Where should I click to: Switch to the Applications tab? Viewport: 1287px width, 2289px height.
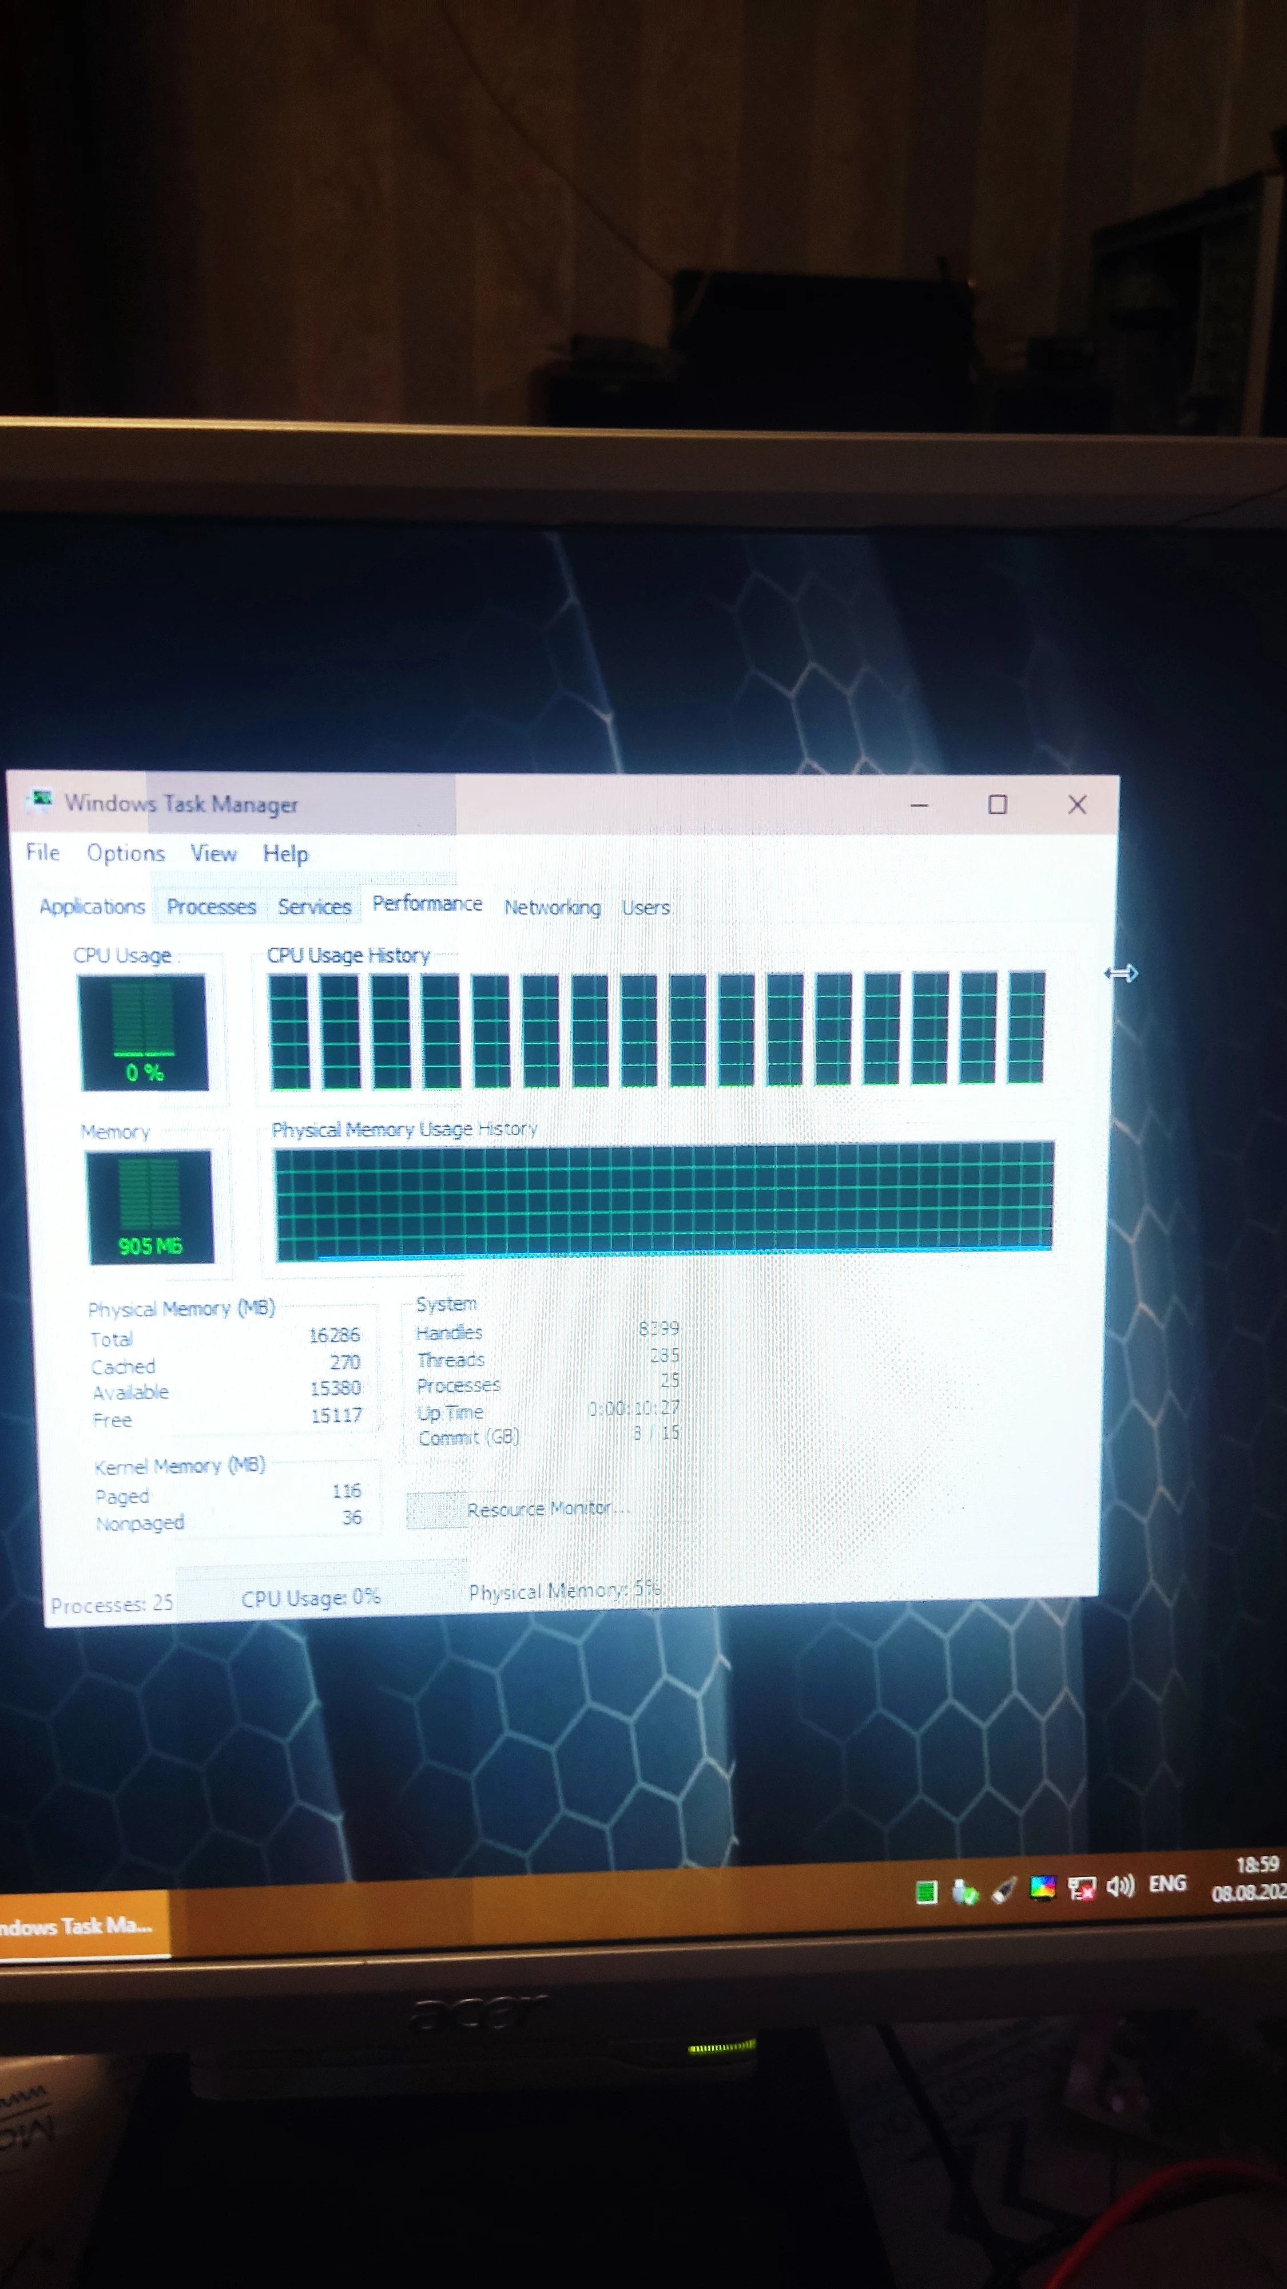92,906
